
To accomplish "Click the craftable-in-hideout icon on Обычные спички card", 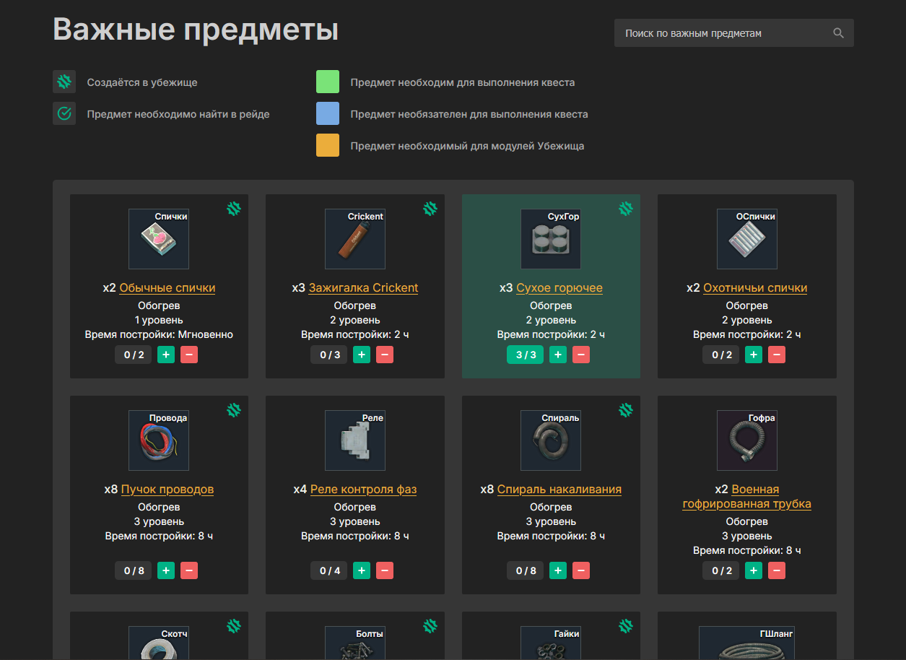I will [x=234, y=209].
